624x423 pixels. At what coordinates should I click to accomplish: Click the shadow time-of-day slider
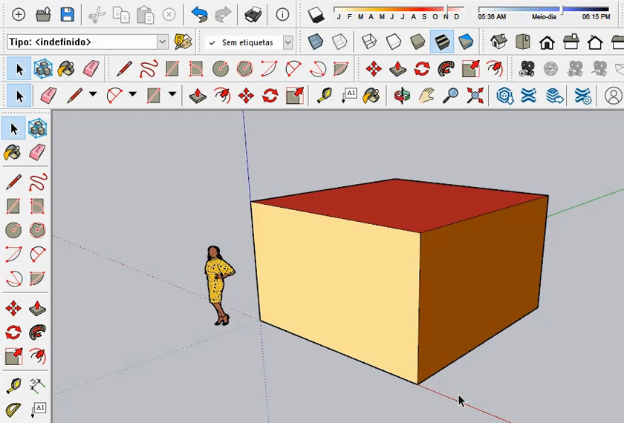point(542,9)
